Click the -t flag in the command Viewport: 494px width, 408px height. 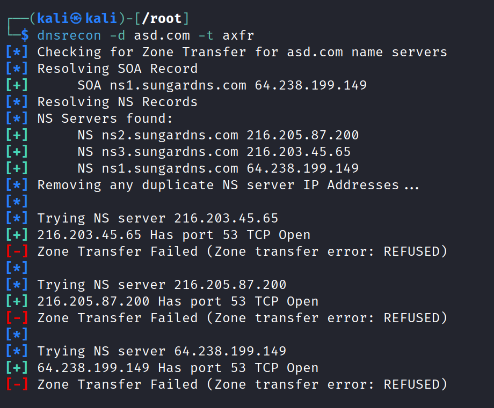pyautogui.click(x=206, y=35)
